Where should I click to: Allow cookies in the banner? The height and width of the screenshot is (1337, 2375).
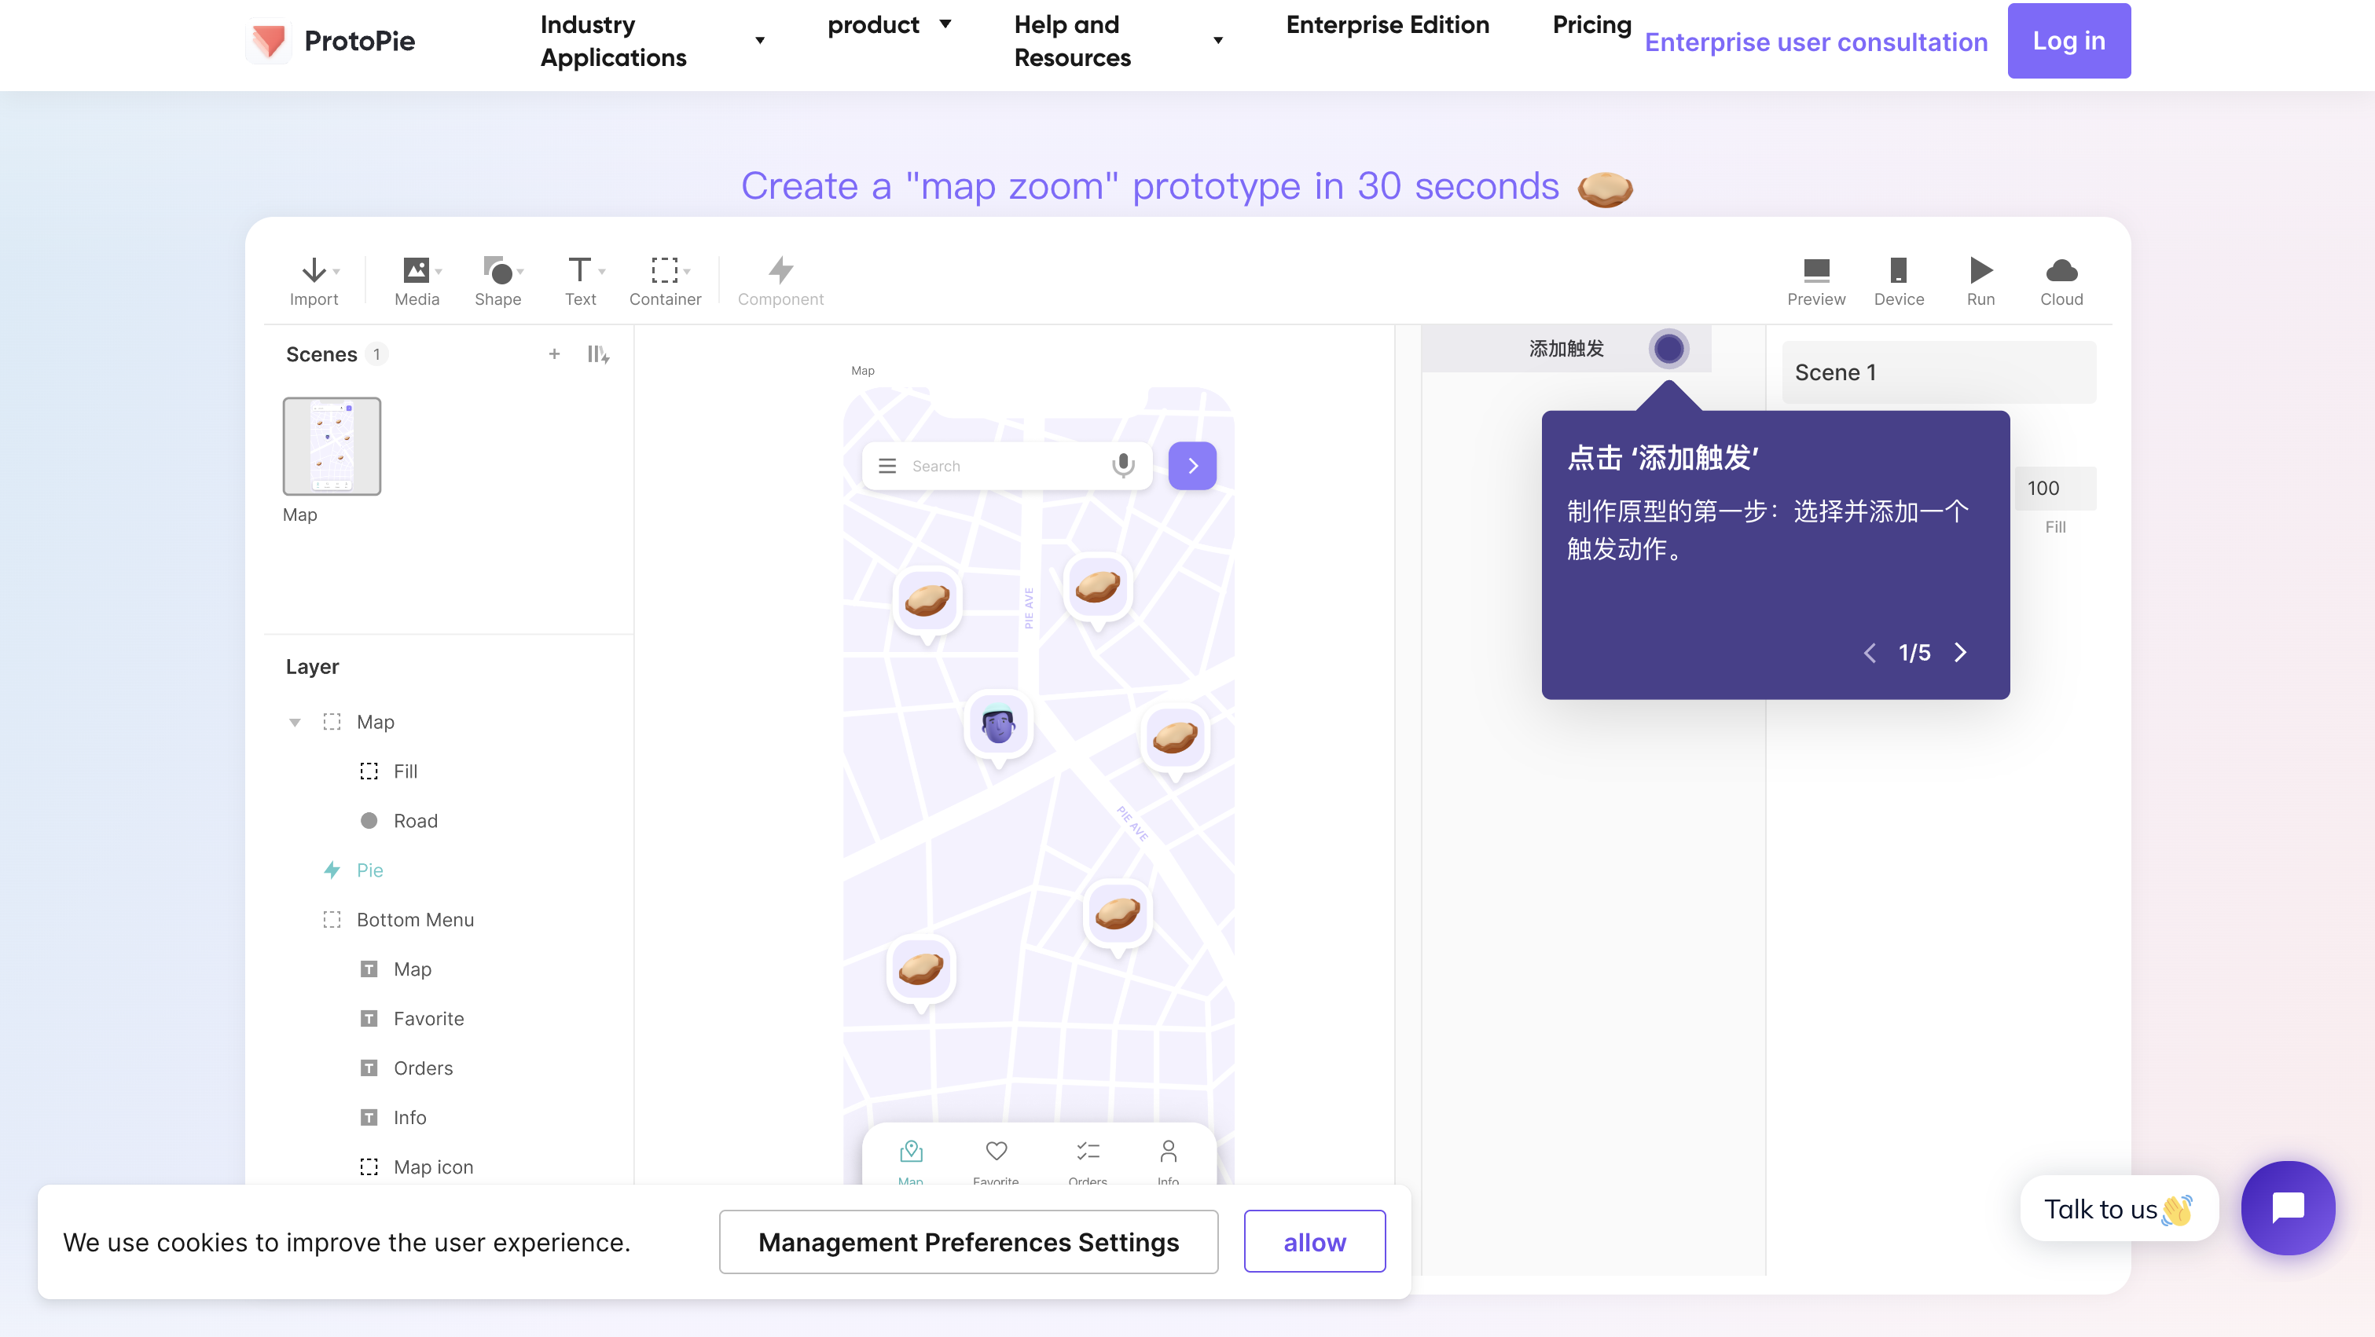(x=1314, y=1242)
